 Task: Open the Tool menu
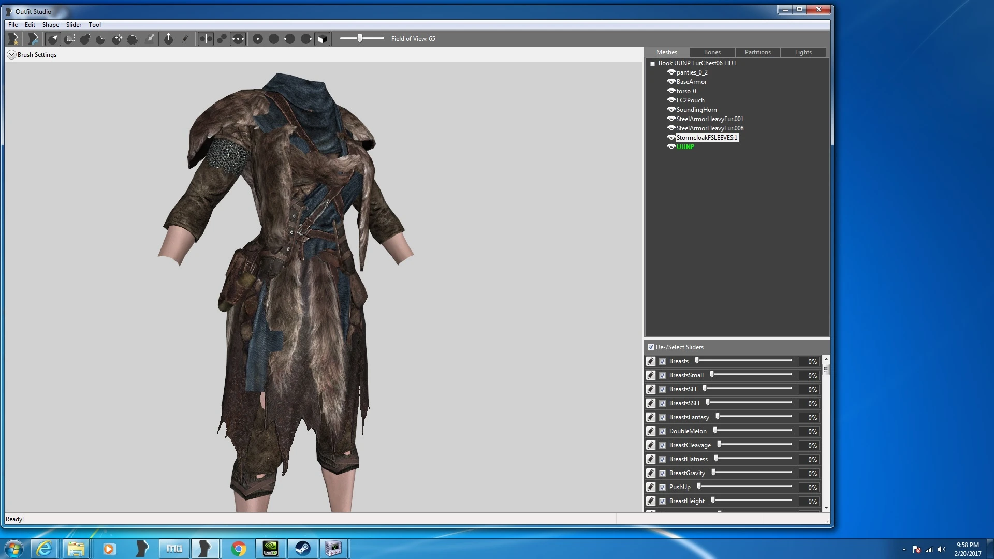point(95,25)
